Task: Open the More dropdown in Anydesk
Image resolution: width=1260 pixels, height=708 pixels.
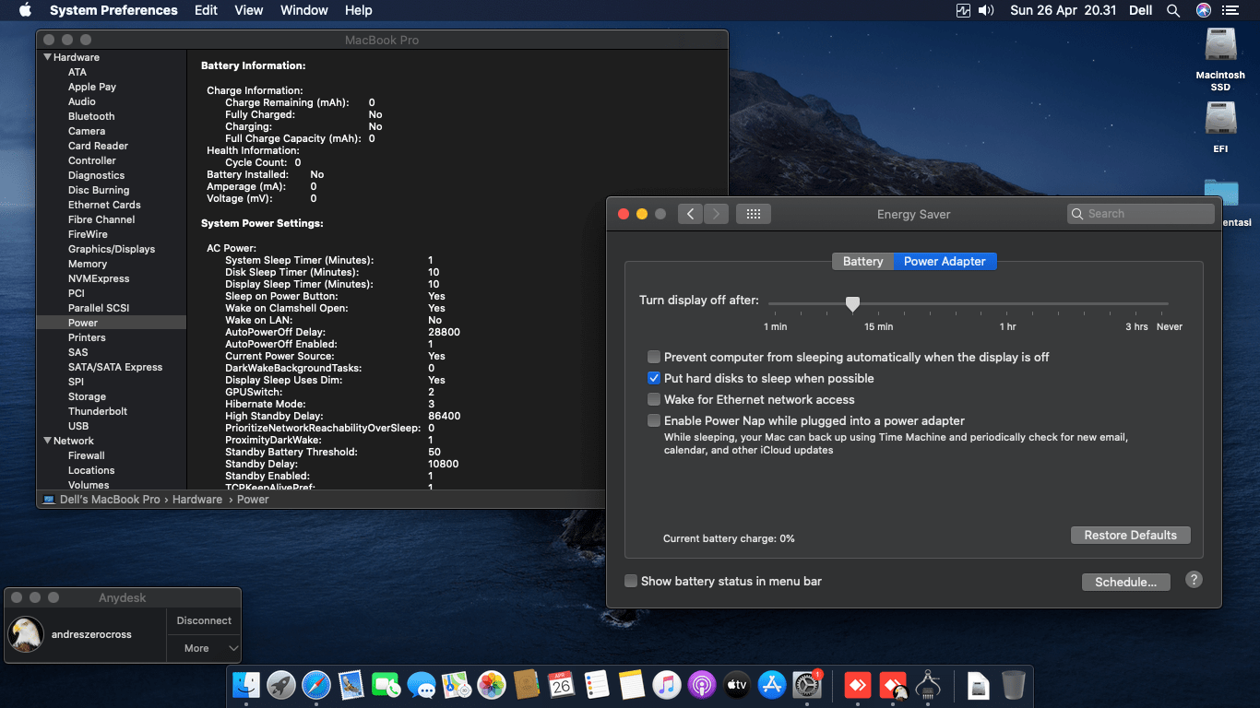Action: [204, 648]
